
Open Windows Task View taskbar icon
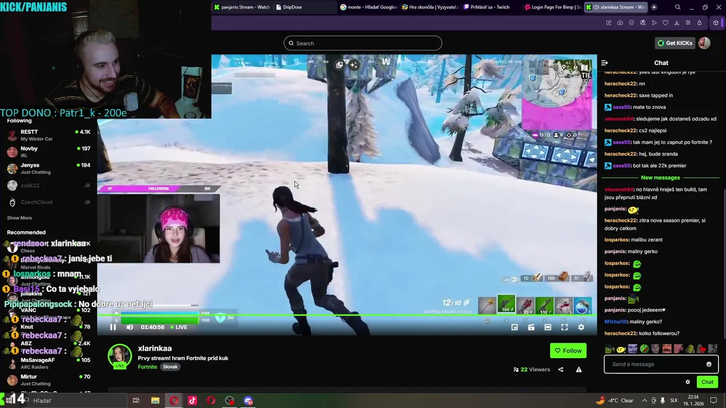pyautogui.click(x=136, y=401)
